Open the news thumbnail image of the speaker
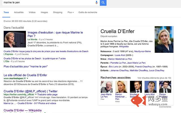The height and width of the screenshot is (113, 181). [15, 39]
